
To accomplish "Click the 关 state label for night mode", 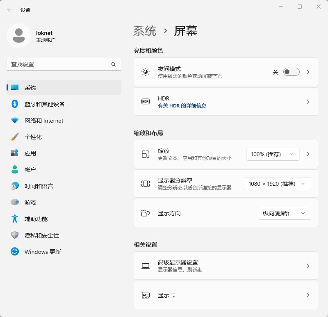I will 275,72.
